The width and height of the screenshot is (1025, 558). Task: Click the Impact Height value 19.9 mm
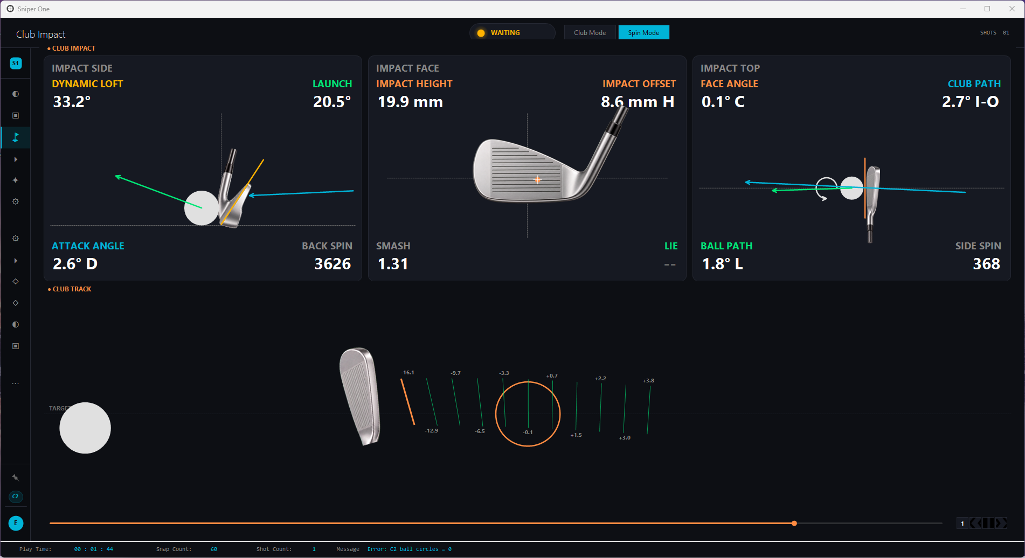pyautogui.click(x=410, y=102)
